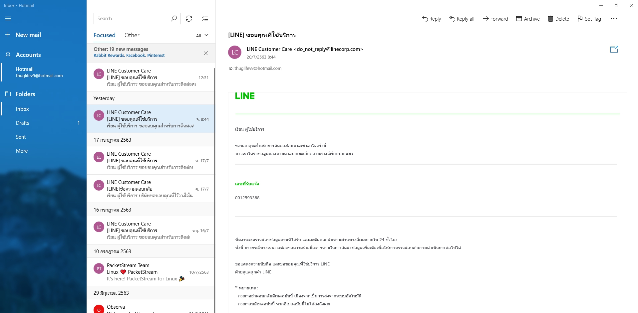Enter selection mode icon
This screenshot has height=313, width=638.
[x=205, y=19]
